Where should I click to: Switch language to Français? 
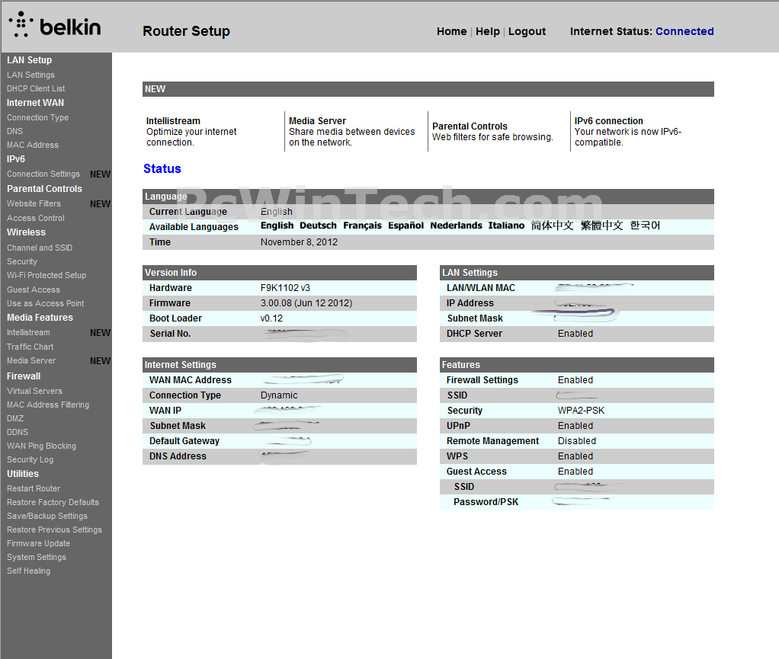tap(362, 226)
